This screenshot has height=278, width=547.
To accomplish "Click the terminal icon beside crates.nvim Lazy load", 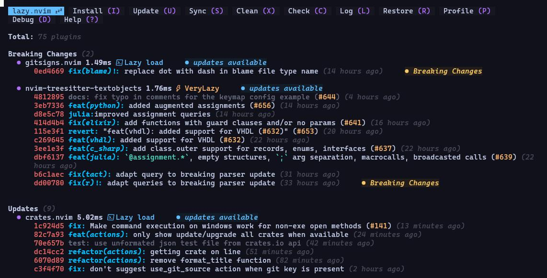I will coord(111,217).
